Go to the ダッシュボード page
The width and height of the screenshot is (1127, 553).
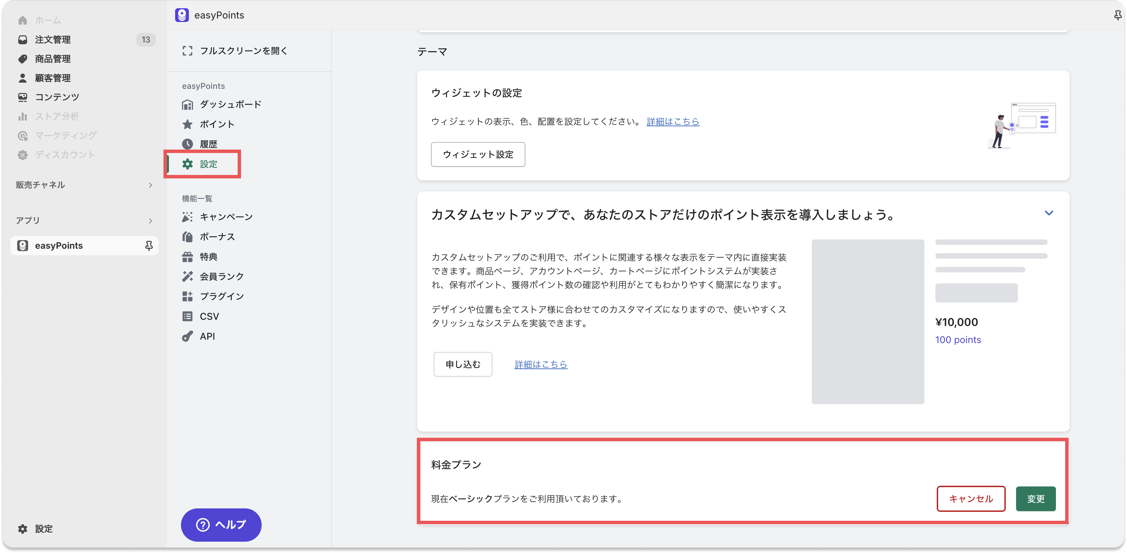pos(230,105)
